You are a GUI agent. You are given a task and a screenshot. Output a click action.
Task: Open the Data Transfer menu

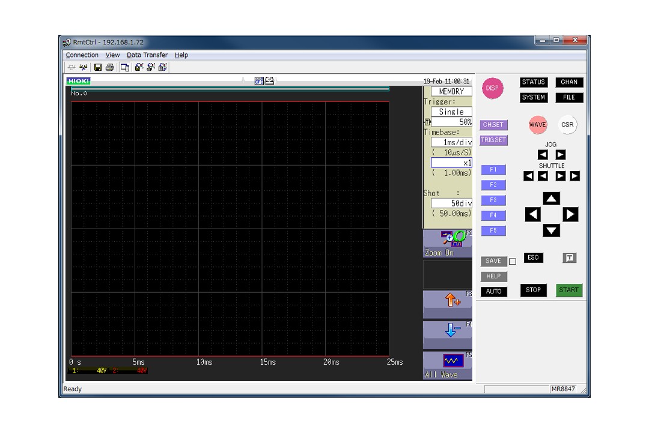click(x=147, y=55)
